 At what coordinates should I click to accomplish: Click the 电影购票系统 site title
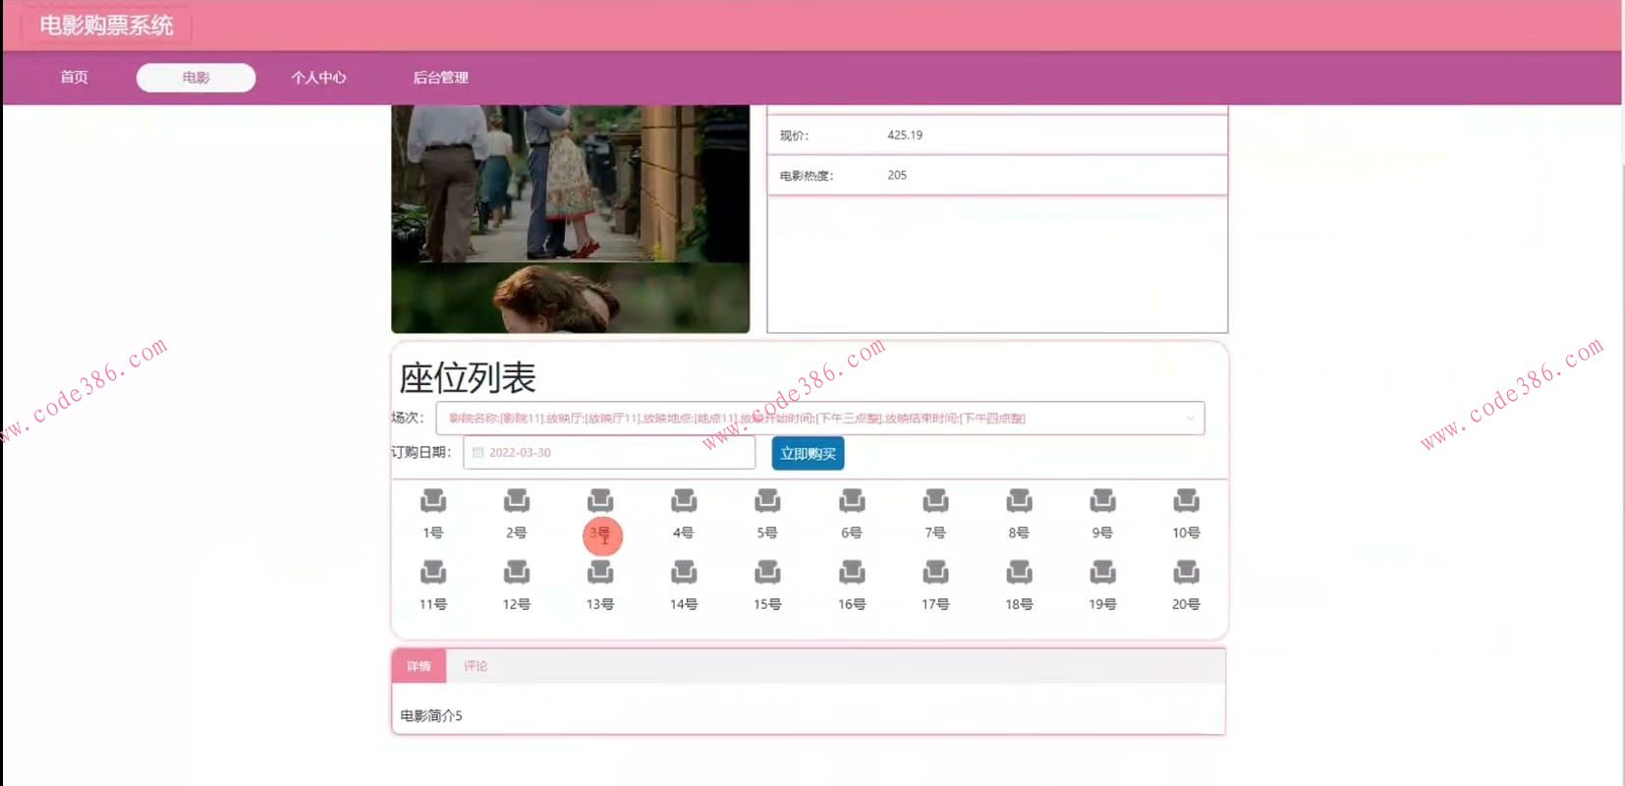(x=106, y=26)
